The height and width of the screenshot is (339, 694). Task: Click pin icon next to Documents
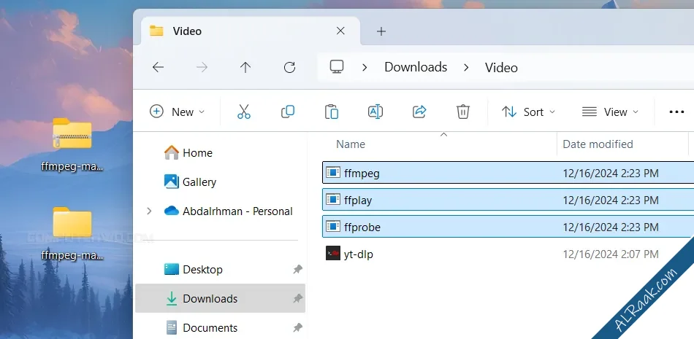click(x=298, y=328)
